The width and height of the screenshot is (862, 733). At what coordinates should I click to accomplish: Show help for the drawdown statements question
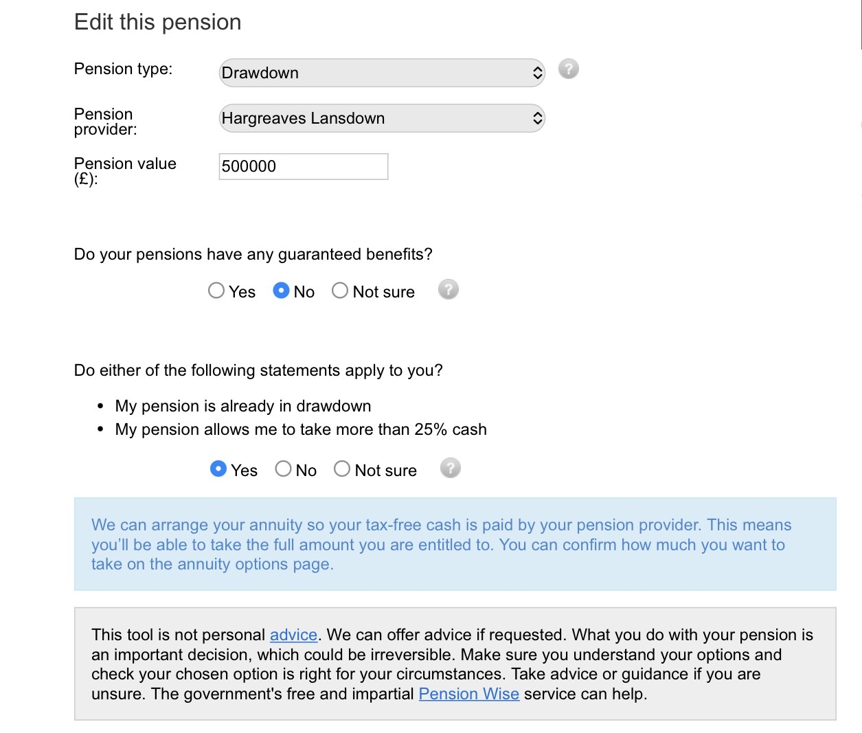[x=450, y=469]
